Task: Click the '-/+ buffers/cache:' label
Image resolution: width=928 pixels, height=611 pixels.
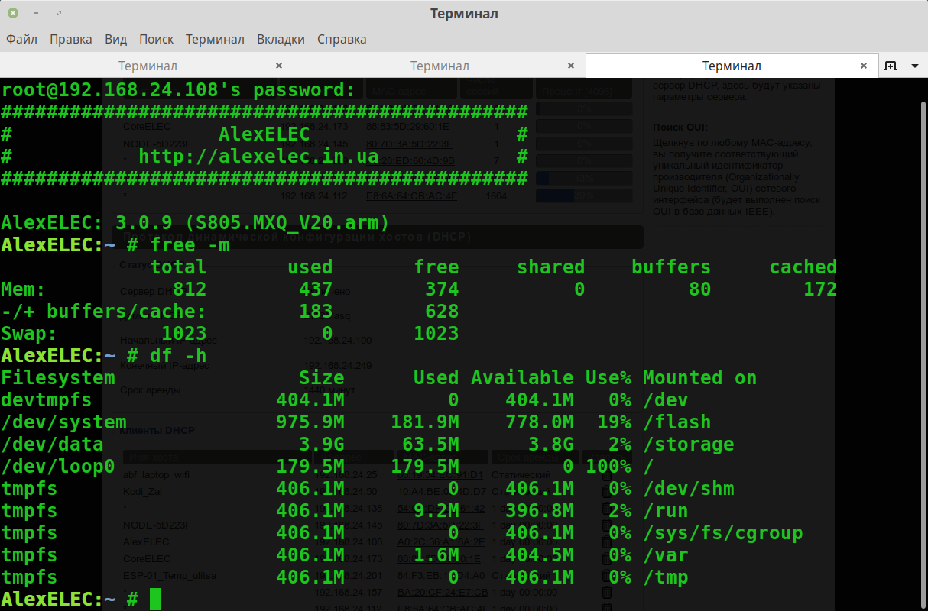Action: click(104, 312)
